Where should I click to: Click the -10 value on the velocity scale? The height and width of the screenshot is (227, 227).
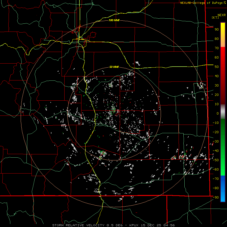(216, 123)
